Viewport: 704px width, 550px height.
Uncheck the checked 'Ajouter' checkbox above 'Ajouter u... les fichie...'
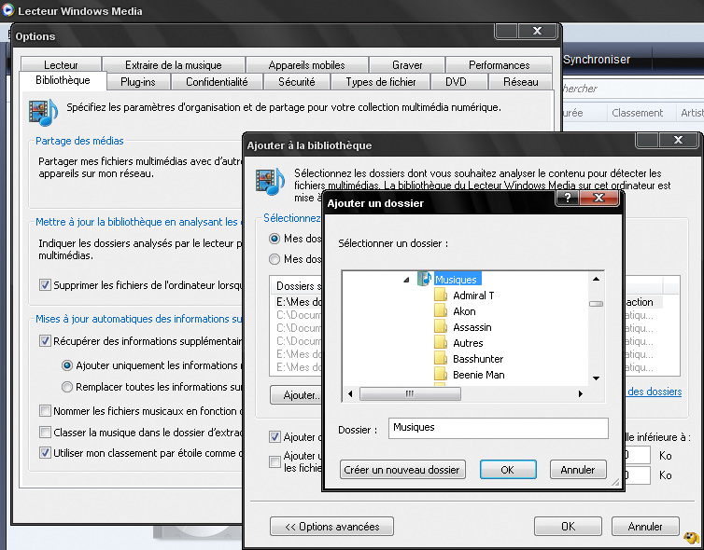pos(275,436)
